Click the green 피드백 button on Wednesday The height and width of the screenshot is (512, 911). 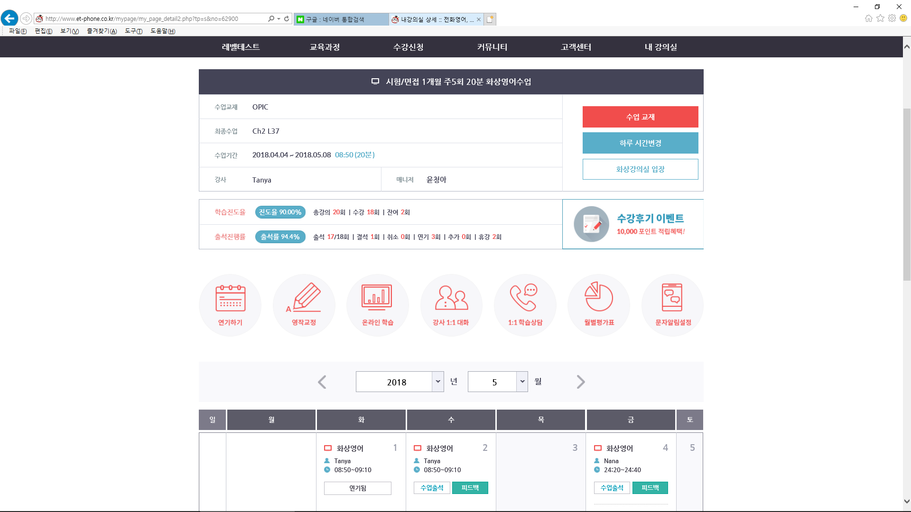coord(470,487)
